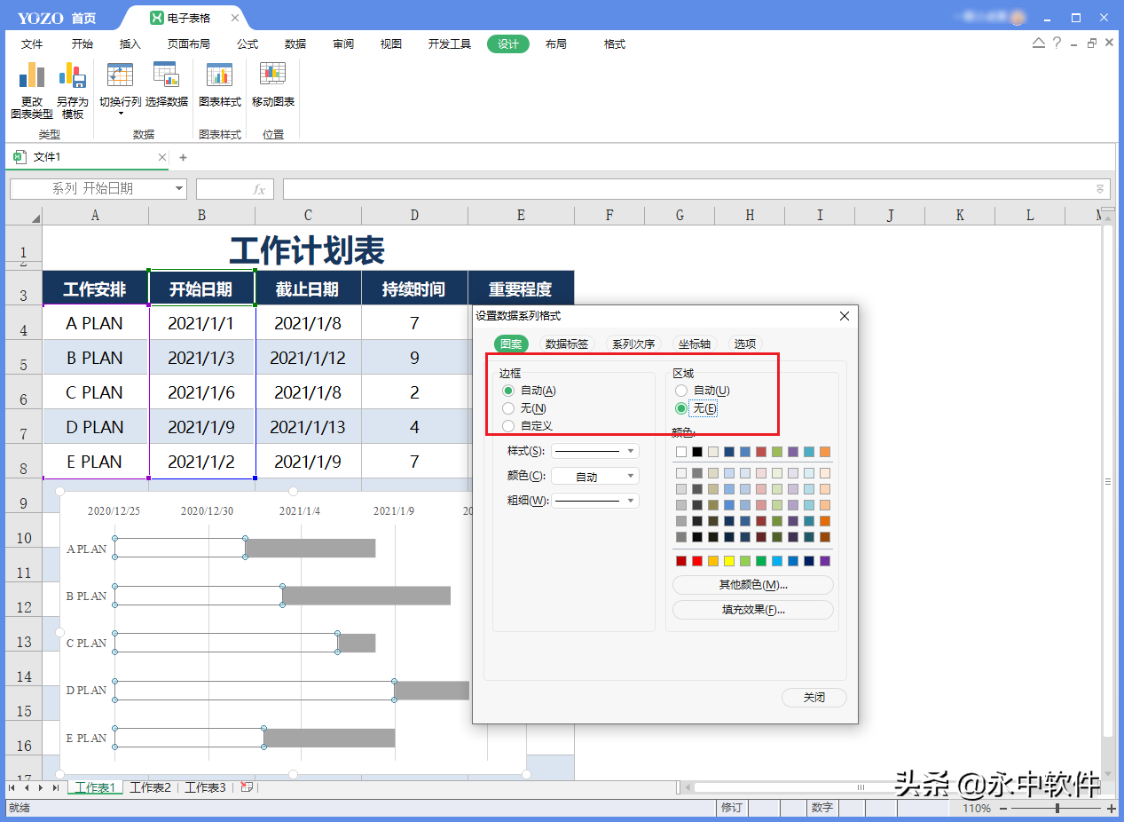Click the Move Chart (移动图表) icon
The height and width of the screenshot is (822, 1124).
click(x=272, y=88)
